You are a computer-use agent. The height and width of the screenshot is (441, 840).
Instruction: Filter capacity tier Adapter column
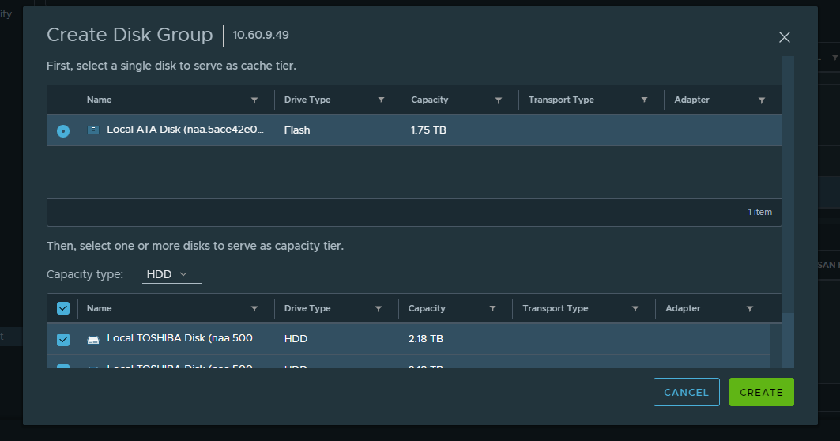(749, 309)
